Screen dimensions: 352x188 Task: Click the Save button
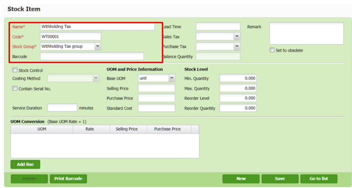pos(279,179)
